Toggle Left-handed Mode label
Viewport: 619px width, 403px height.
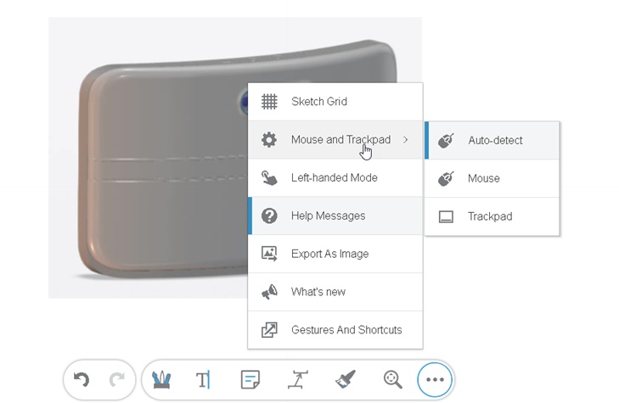coord(334,178)
